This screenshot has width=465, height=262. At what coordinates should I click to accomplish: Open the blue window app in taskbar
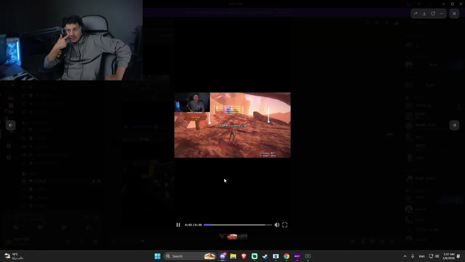pyautogui.click(x=276, y=256)
